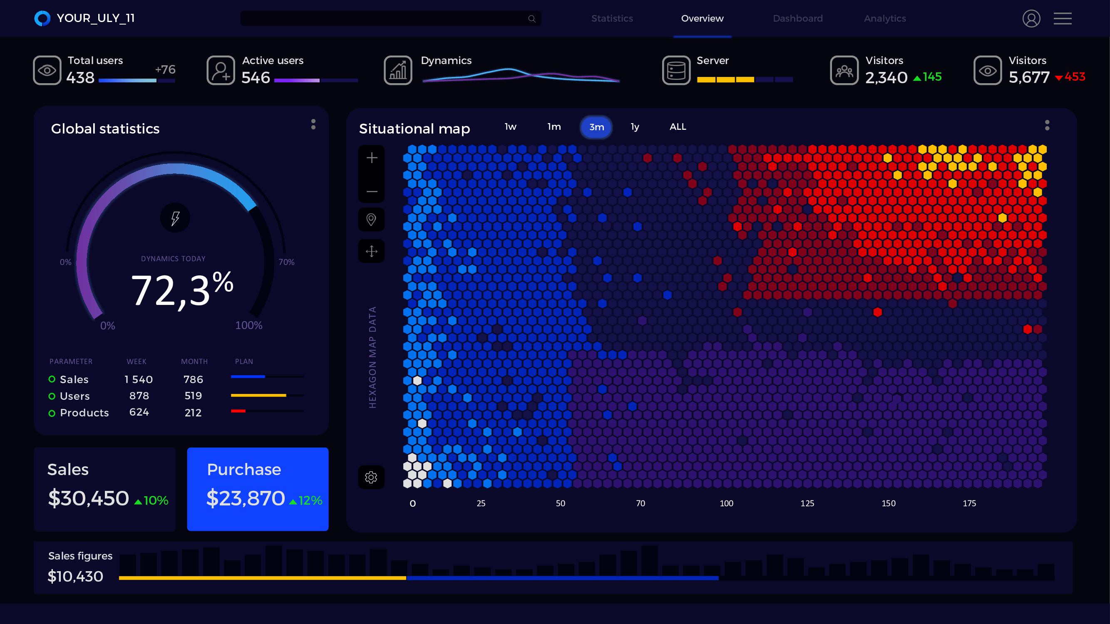The width and height of the screenshot is (1110, 624).
Task: Click the 10% sales growth indicator
Action: click(x=151, y=500)
